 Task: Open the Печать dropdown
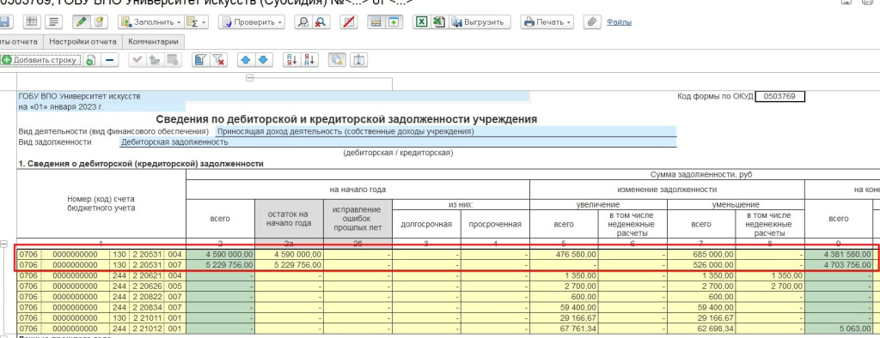pyautogui.click(x=547, y=21)
